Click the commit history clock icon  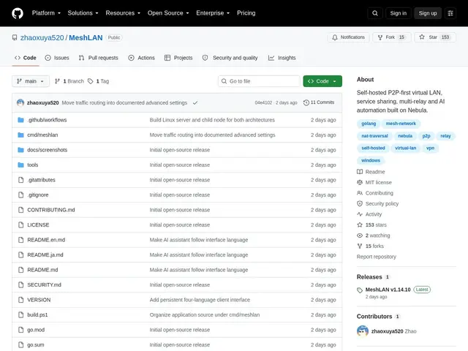[x=306, y=102]
